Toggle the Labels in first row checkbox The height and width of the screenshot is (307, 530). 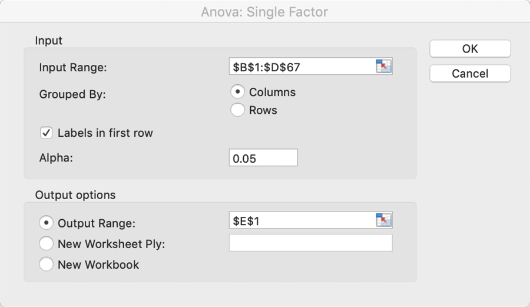47,133
